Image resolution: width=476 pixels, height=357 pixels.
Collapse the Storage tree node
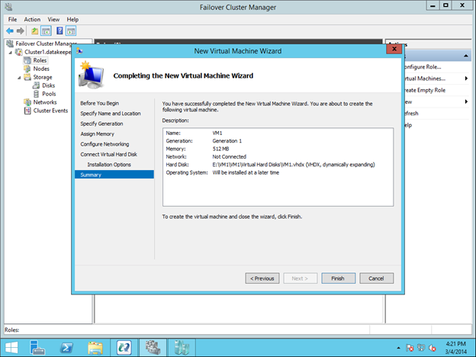(x=18, y=77)
